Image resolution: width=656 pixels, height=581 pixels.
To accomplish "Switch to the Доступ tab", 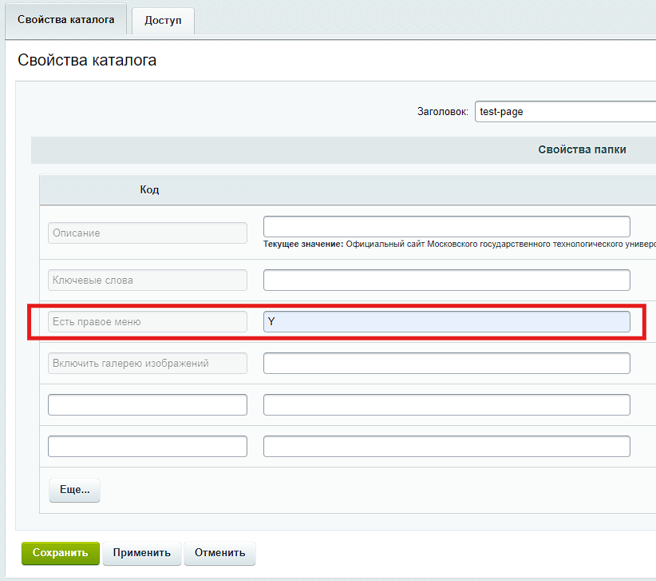I will (163, 21).
